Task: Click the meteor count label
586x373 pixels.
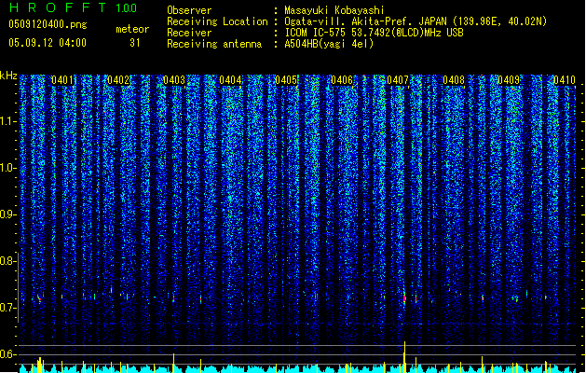Action: click(x=132, y=29)
